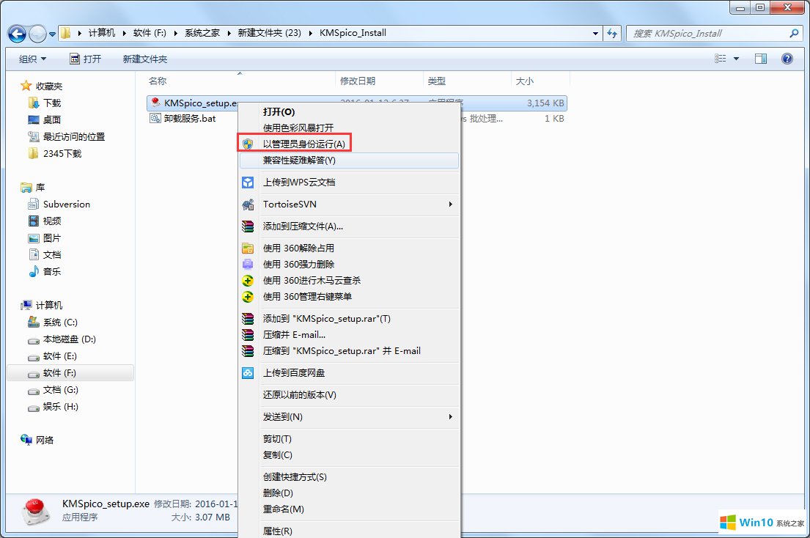The height and width of the screenshot is (538, 810).
Task: Select the 卸载服务.bat file
Action: click(x=183, y=118)
